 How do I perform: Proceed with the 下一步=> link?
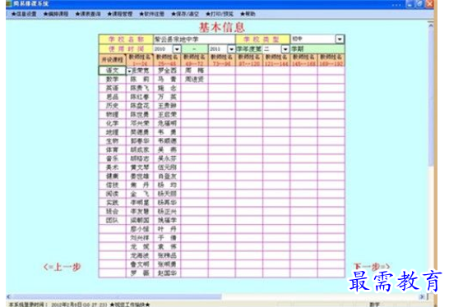click(x=372, y=267)
